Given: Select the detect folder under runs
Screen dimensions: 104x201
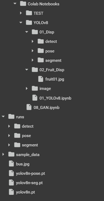Looking at the screenshot, I should (x=27, y=126).
